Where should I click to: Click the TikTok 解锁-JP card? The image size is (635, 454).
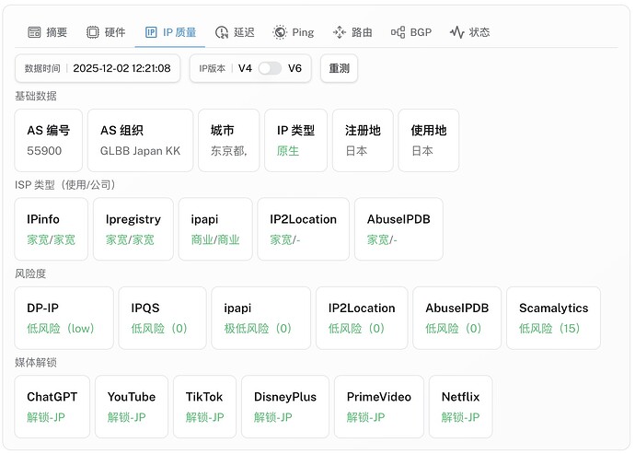205,406
